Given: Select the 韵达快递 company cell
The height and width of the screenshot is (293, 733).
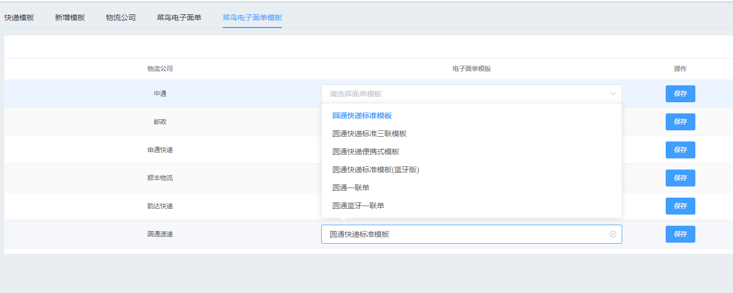Looking at the screenshot, I should coord(160,206).
